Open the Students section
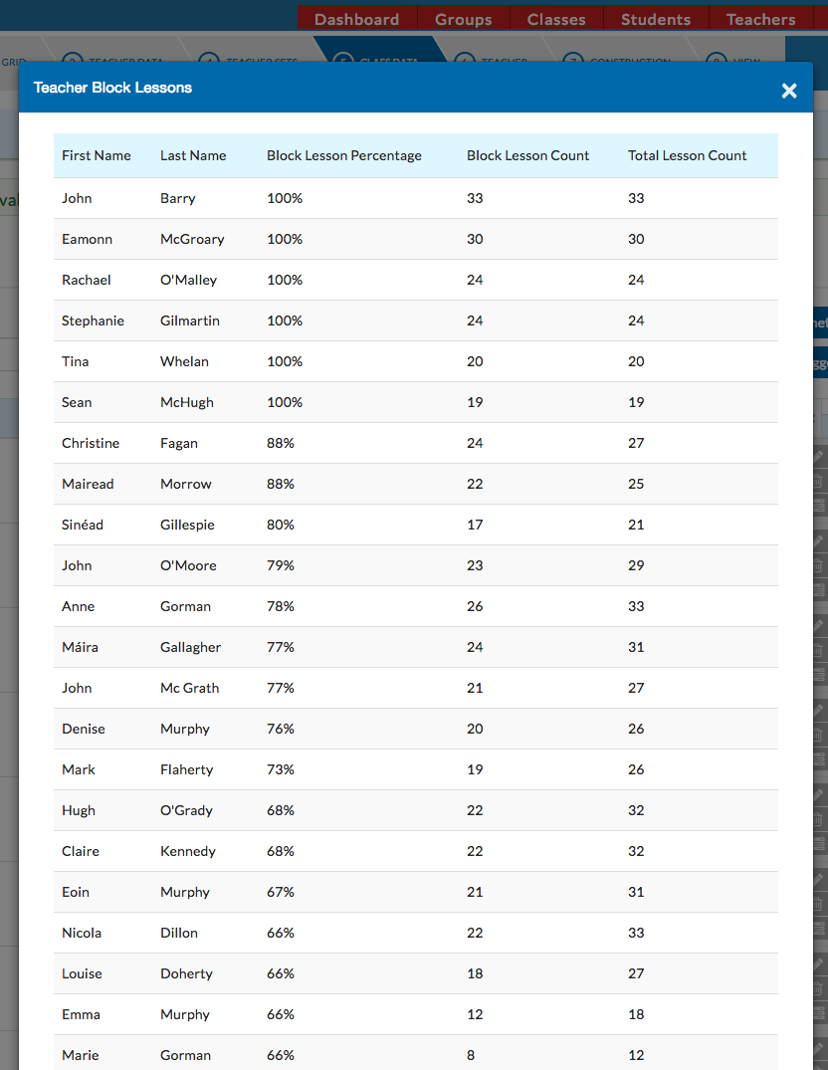The image size is (828, 1070). click(x=655, y=18)
